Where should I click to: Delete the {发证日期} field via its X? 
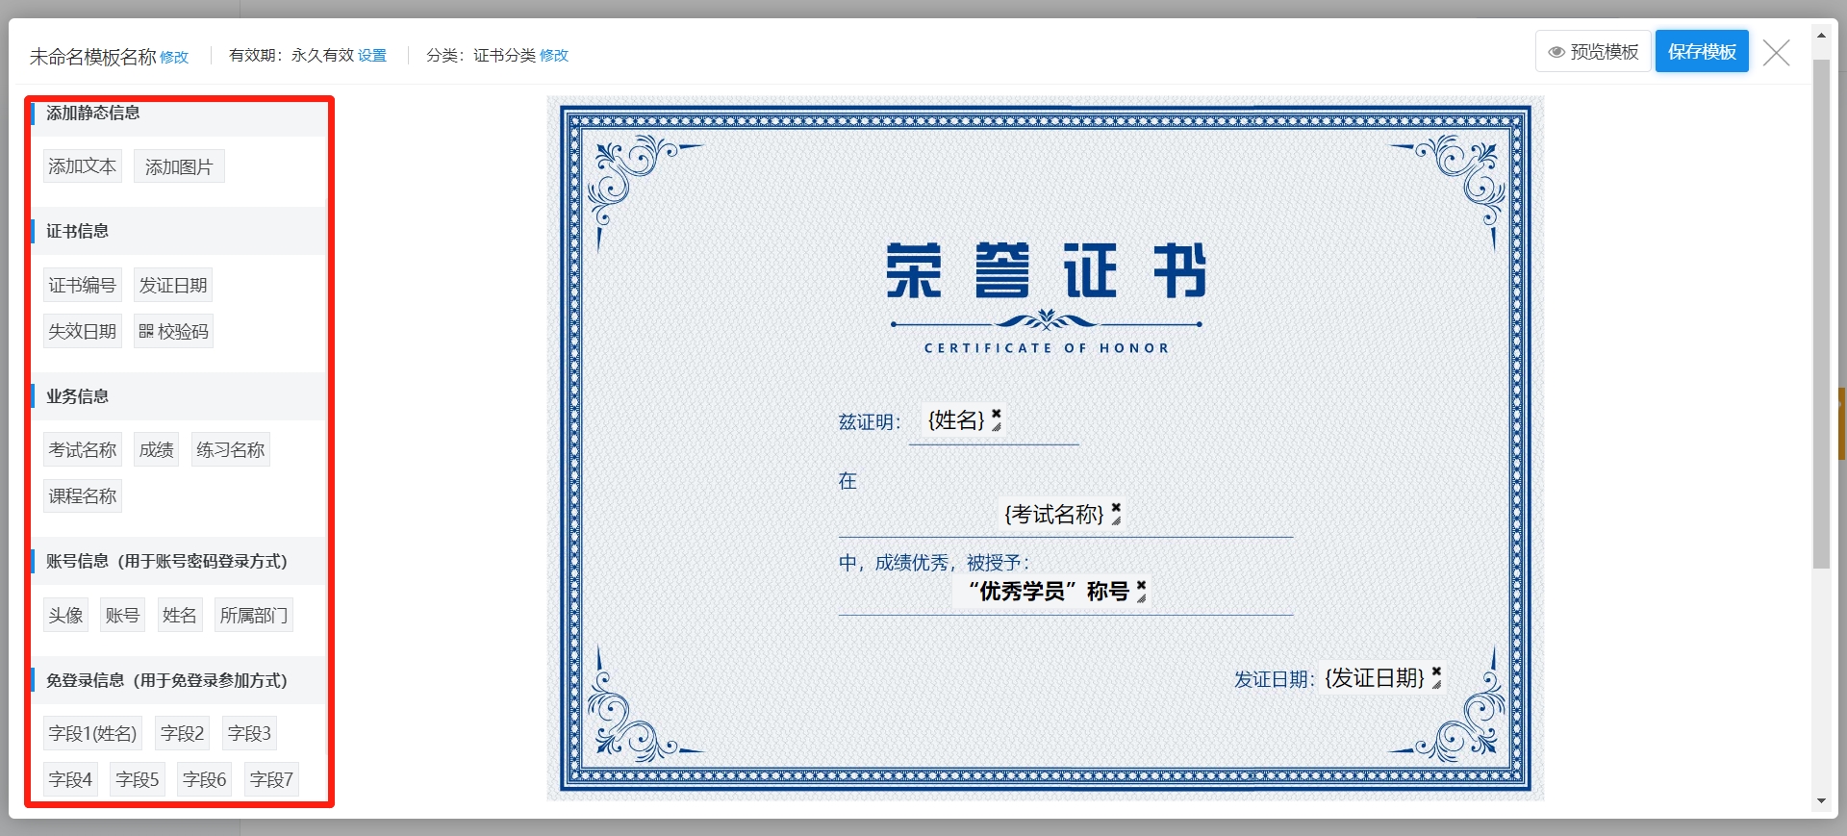[1436, 671]
